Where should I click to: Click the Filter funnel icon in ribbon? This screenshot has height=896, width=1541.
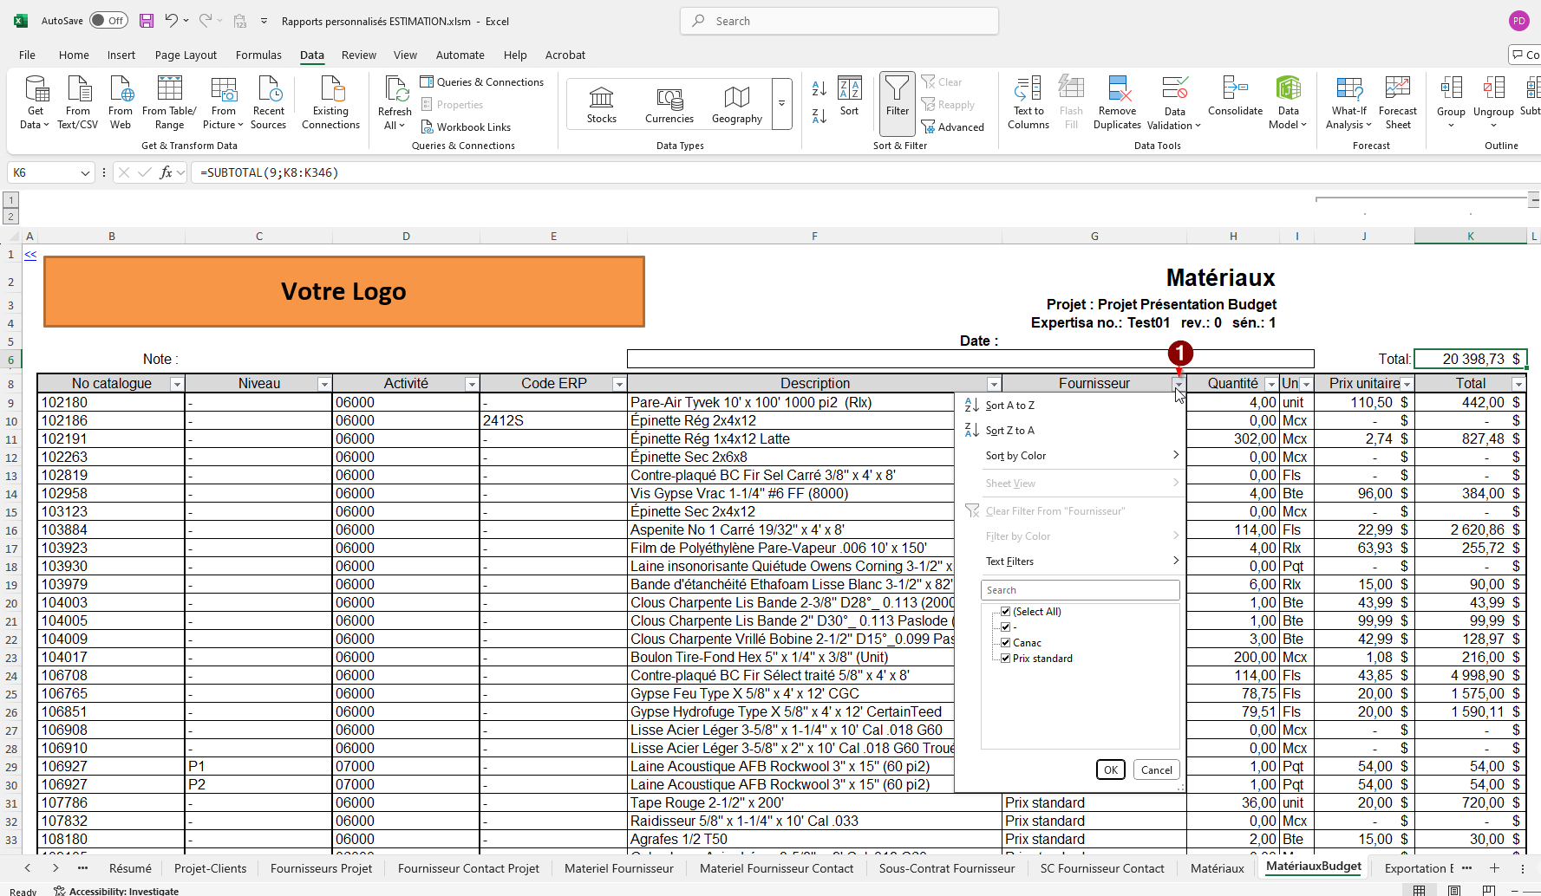(x=897, y=89)
